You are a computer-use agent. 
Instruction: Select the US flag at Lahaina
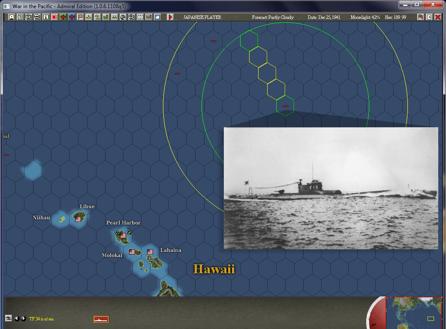[x=150, y=252]
